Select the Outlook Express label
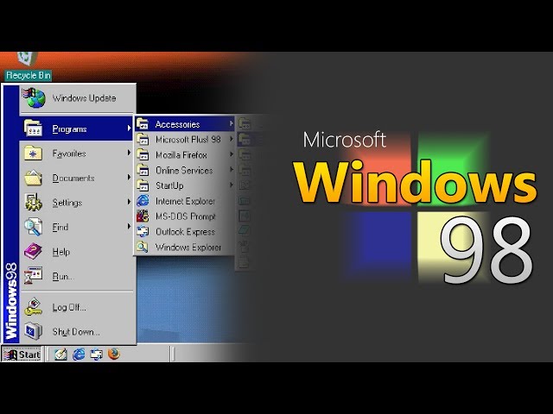The image size is (553, 414). 185,232
